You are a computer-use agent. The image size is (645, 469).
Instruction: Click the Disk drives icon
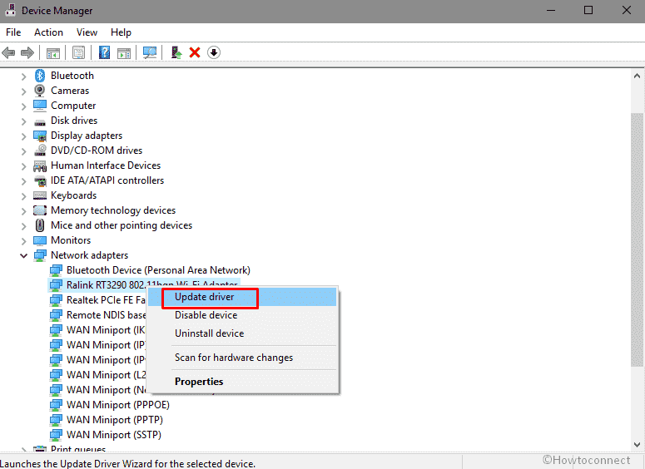click(x=40, y=122)
